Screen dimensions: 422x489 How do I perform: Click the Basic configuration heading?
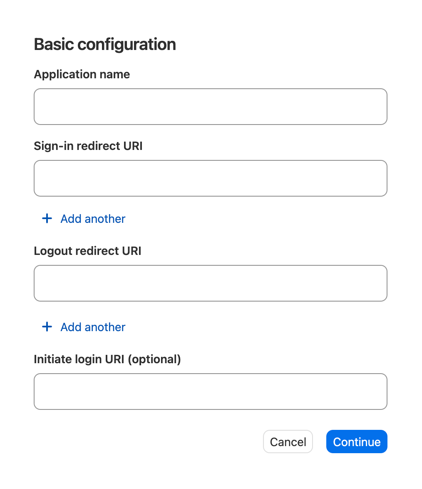coord(105,44)
